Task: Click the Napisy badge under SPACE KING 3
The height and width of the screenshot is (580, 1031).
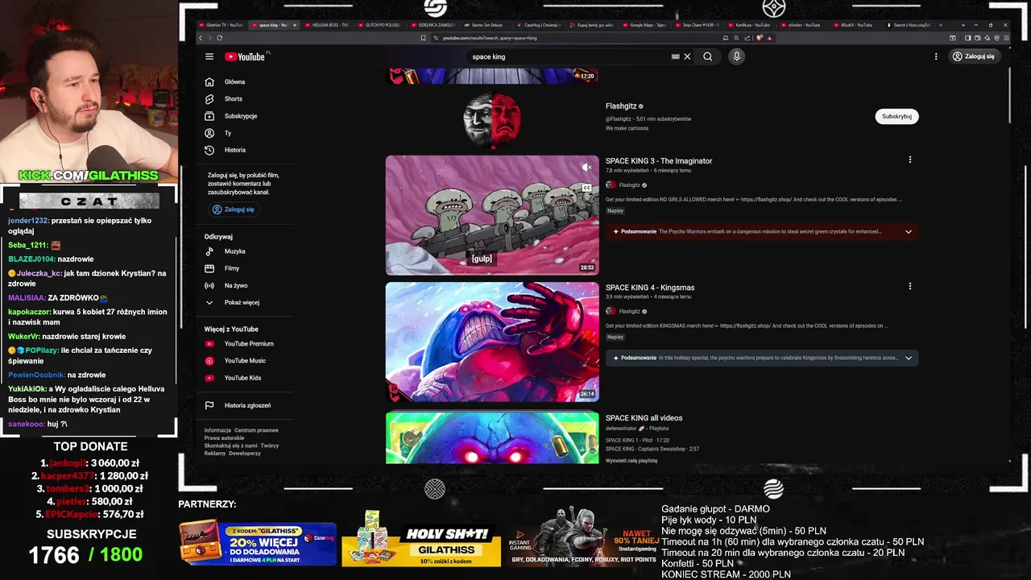Action: [615, 211]
